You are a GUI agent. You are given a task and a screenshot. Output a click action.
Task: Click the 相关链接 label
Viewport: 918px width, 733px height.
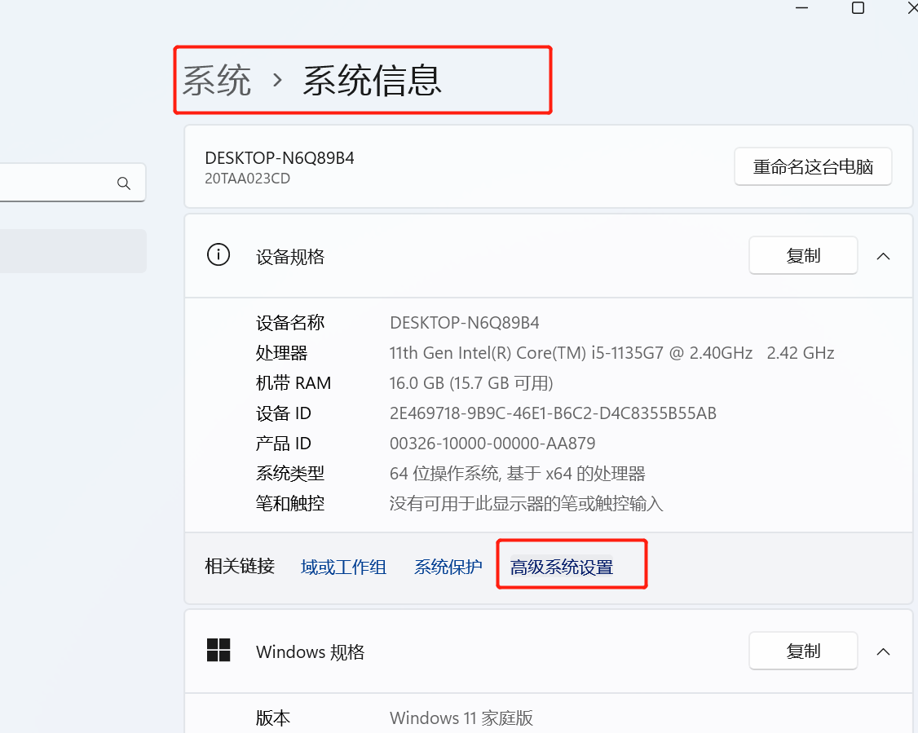tap(240, 566)
